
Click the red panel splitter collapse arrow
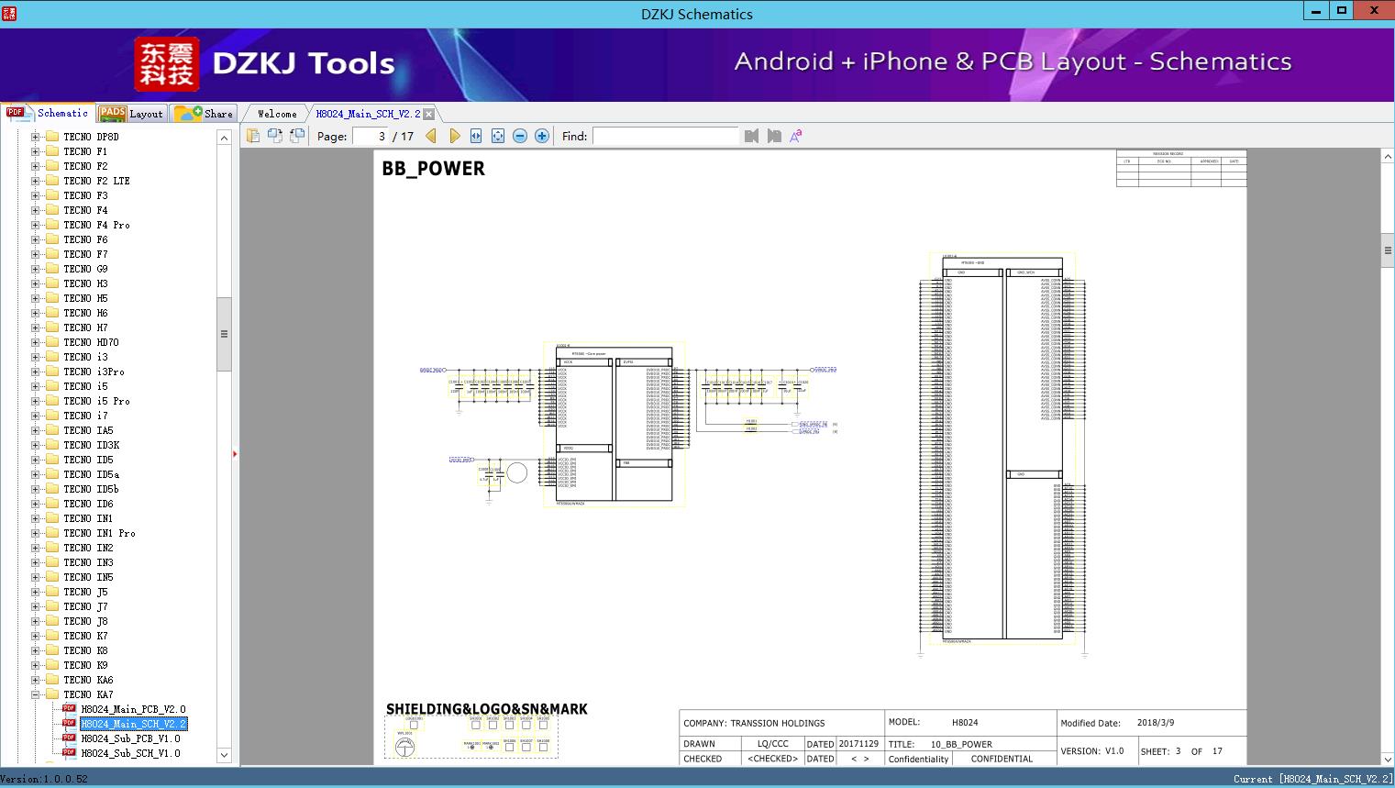[235, 454]
